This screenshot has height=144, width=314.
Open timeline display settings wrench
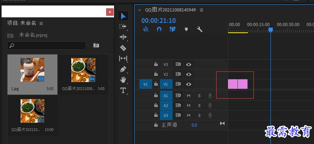200,29
